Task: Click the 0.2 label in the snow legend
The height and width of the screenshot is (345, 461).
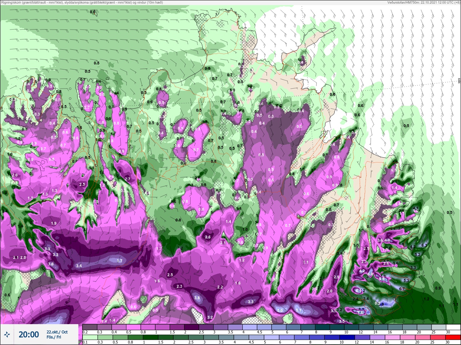Action: 85,332
